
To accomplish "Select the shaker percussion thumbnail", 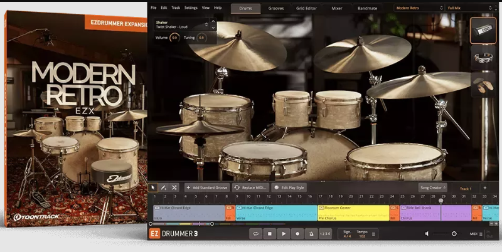I will click(483, 30).
